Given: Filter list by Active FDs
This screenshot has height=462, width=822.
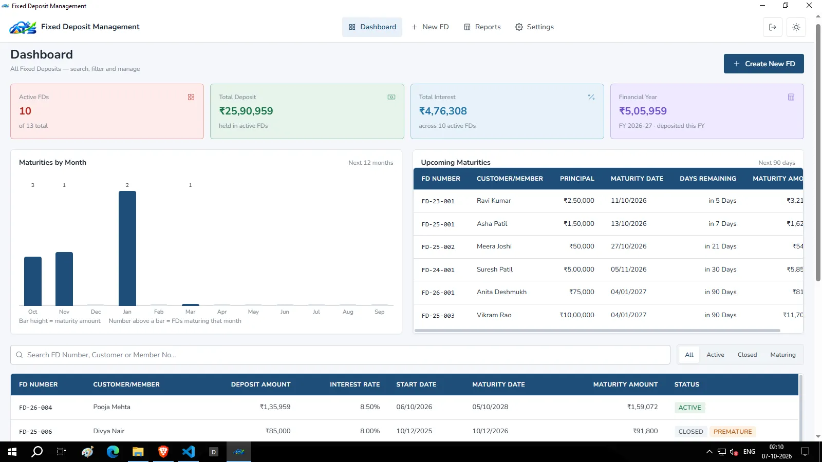Looking at the screenshot, I should click(x=715, y=355).
